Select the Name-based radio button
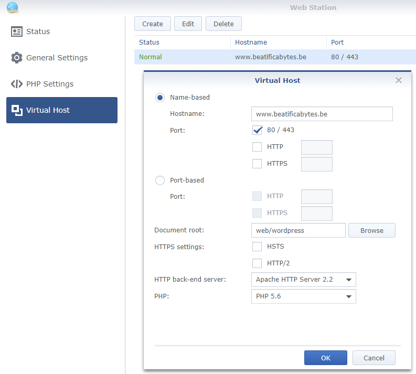Screen dimensions: 416x374 160,98
